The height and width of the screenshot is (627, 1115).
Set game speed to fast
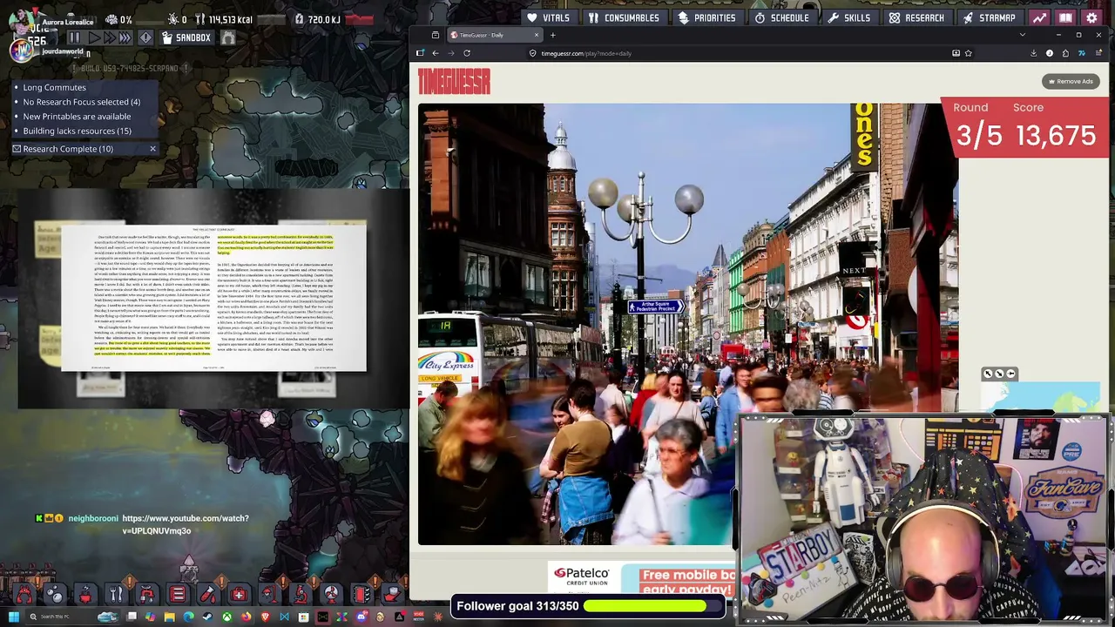(109, 37)
